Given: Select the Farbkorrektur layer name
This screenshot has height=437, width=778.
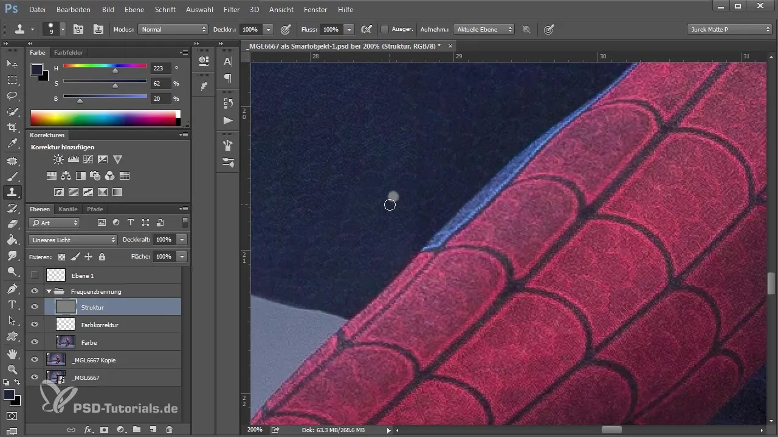Looking at the screenshot, I should click(100, 325).
